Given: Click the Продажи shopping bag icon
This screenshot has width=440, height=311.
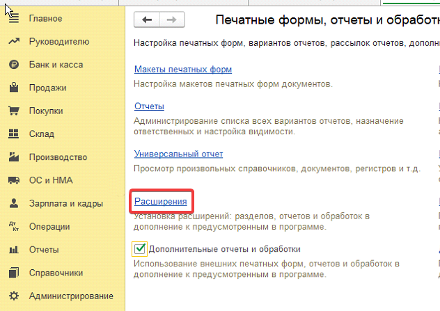Looking at the screenshot, I should (x=14, y=88).
